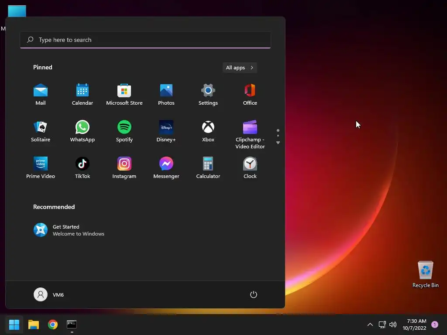Image resolution: width=447 pixels, height=335 pixels.
Task: Open the power options menu
Action: tap(254, 294)
